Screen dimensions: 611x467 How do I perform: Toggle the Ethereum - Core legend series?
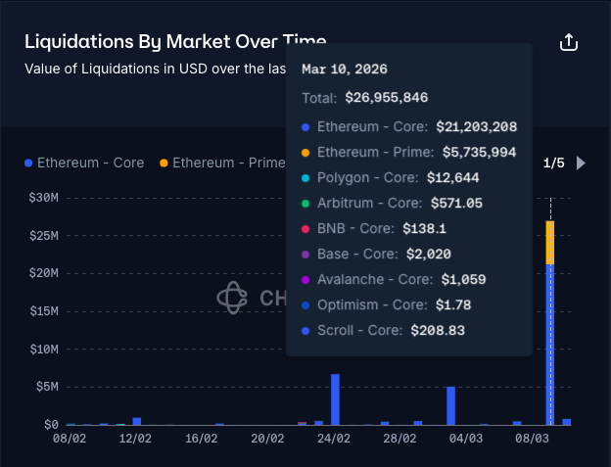(90, 163)
